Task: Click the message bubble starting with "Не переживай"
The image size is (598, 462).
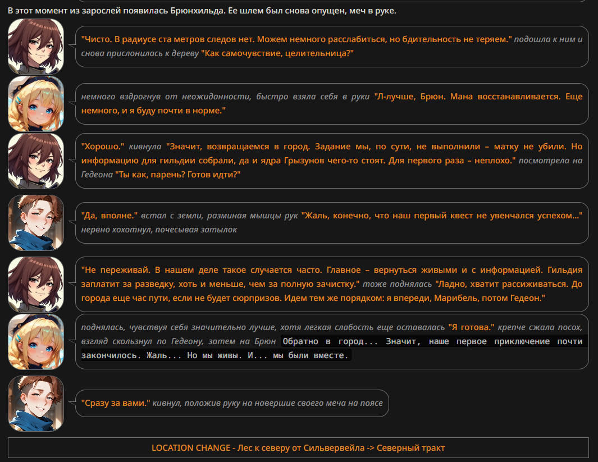Action: [x=332, y=285]
